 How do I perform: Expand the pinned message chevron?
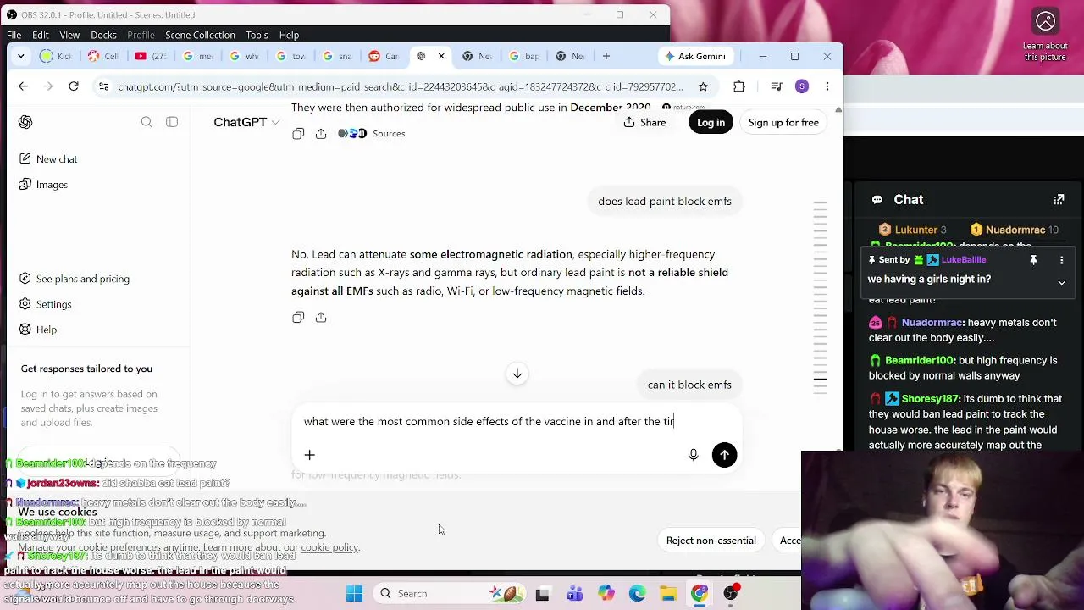1062,283
